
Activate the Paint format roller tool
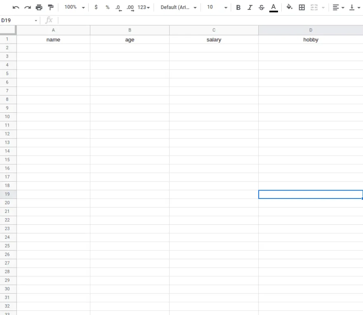point(51,7)
